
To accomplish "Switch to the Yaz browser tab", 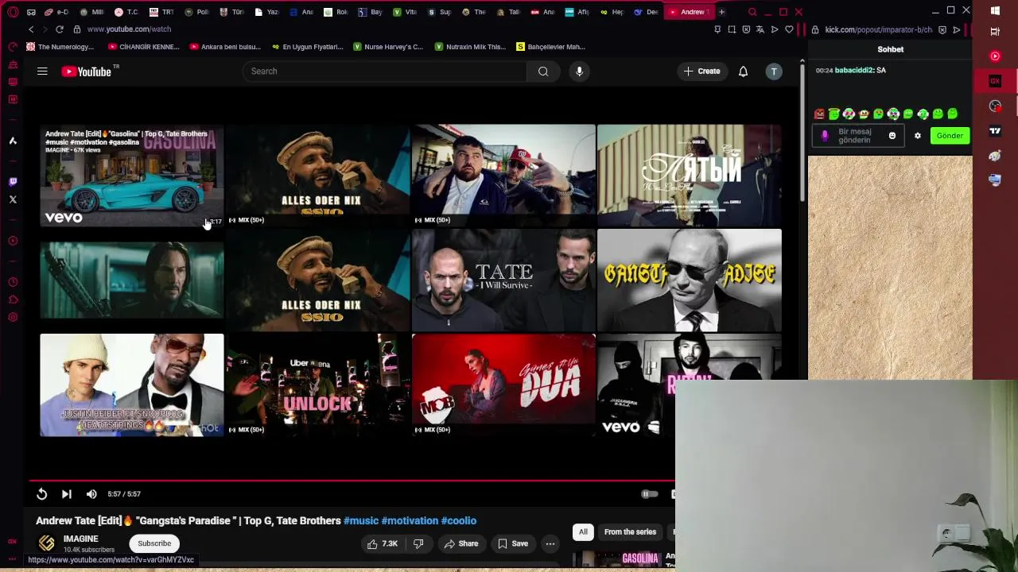I will (267, 12).
